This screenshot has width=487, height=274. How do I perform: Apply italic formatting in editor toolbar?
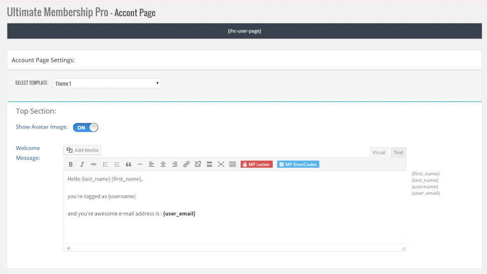click(x=82, y=164)
